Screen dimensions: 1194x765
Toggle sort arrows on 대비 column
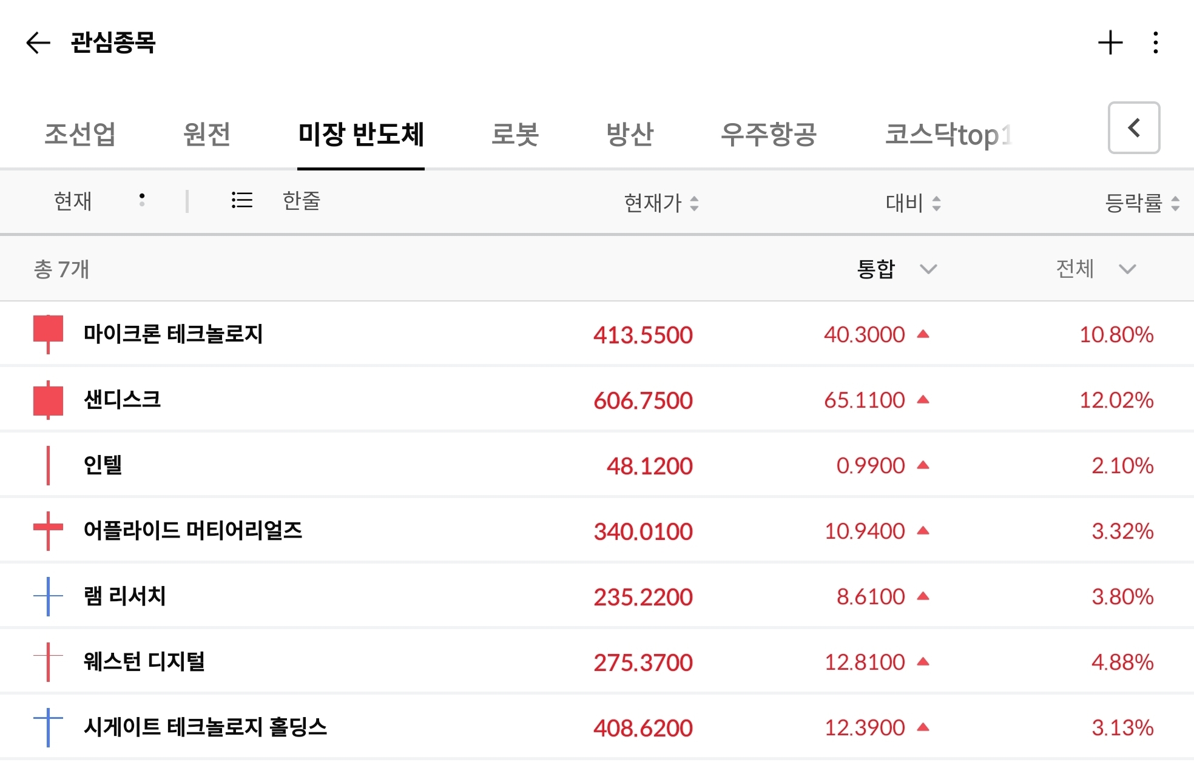[x=912, y=203]
